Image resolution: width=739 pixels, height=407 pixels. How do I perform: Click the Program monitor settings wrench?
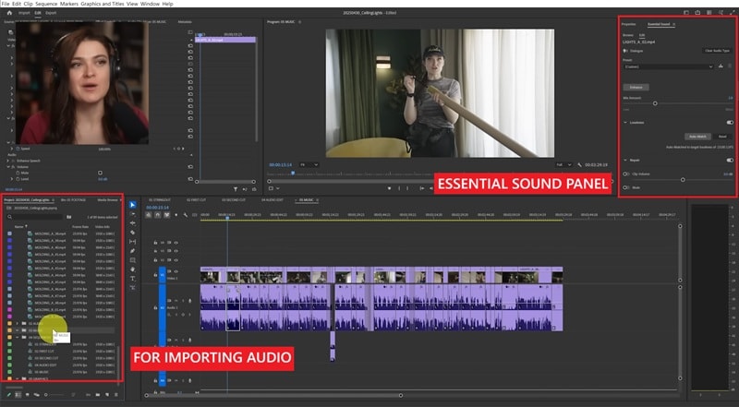[x=579, y=165]
